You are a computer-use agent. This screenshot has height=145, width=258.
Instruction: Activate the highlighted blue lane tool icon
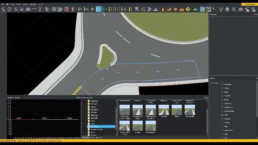[98, 9]
